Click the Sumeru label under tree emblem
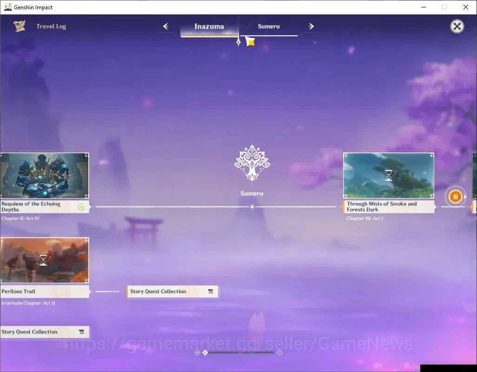This screenshot has height=372, width=477. point(252,193)
